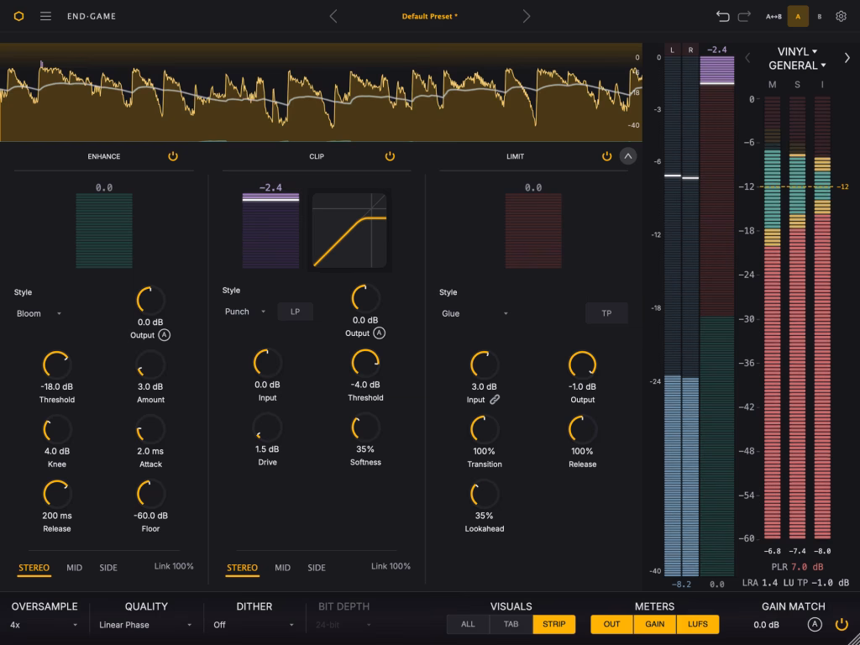Toggle the LIMIT module power icon
Image resolution: width=860 pixels, height=645 pixels.
606,156
